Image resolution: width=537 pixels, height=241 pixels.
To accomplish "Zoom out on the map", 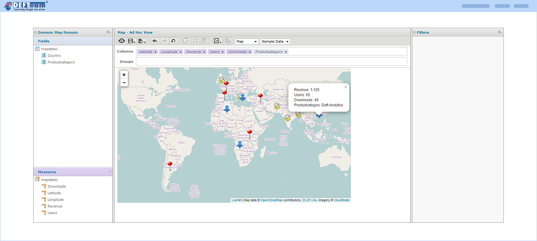I will [124, 83].
